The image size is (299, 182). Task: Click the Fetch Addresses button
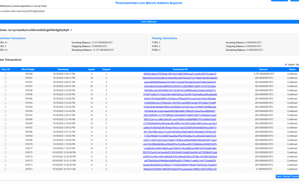pyautogui.click(x=149, y=22)
